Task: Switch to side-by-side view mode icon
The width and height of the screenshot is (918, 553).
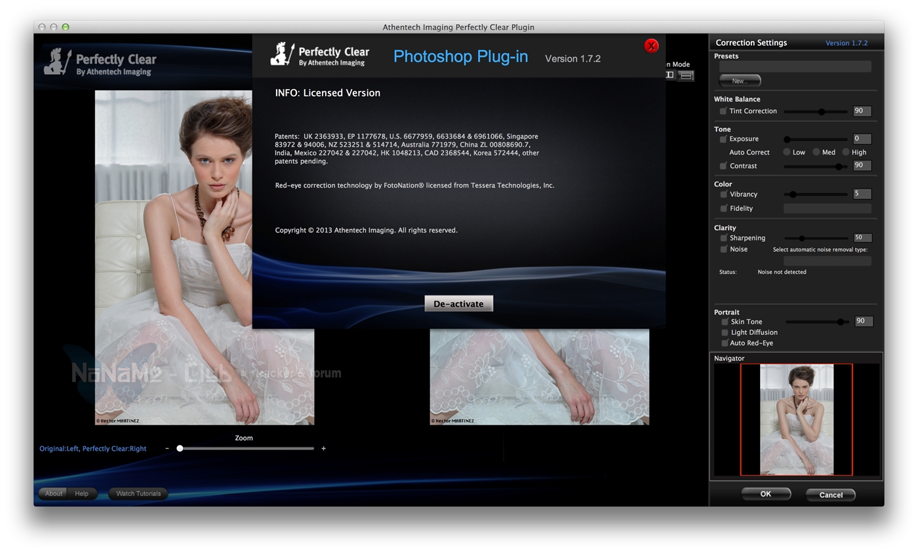Action: coord(669,75)
